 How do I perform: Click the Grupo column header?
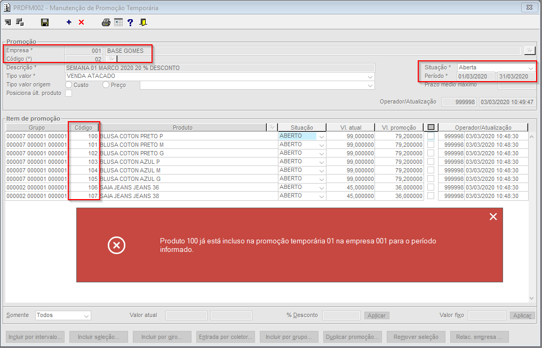(37, 128)
